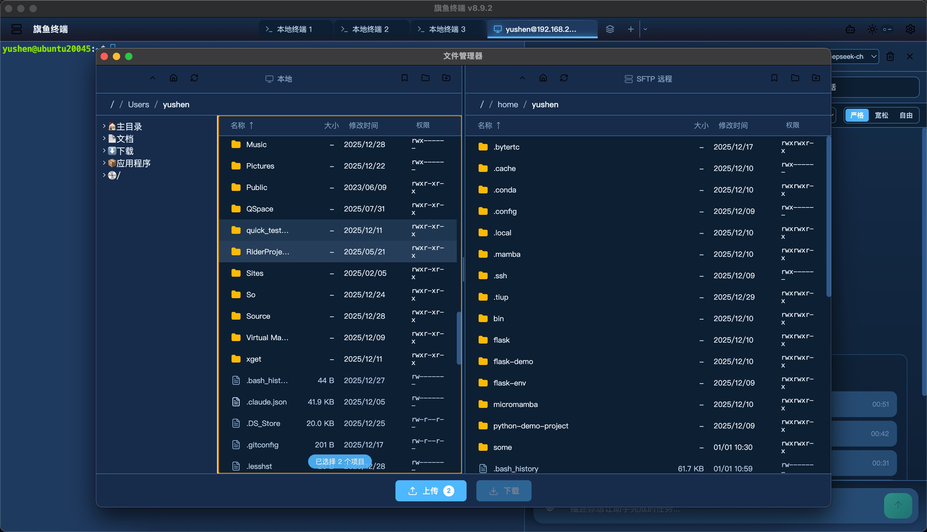Go up one level in local pane
Viewport: 927px width, 532px height.
click(153, 78)
